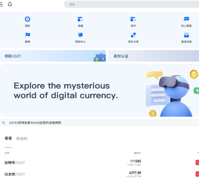This screenshot has width=199, height=180.
Task: Open 线上客服 online support chat icon
Action: click(x=186, y=20)
